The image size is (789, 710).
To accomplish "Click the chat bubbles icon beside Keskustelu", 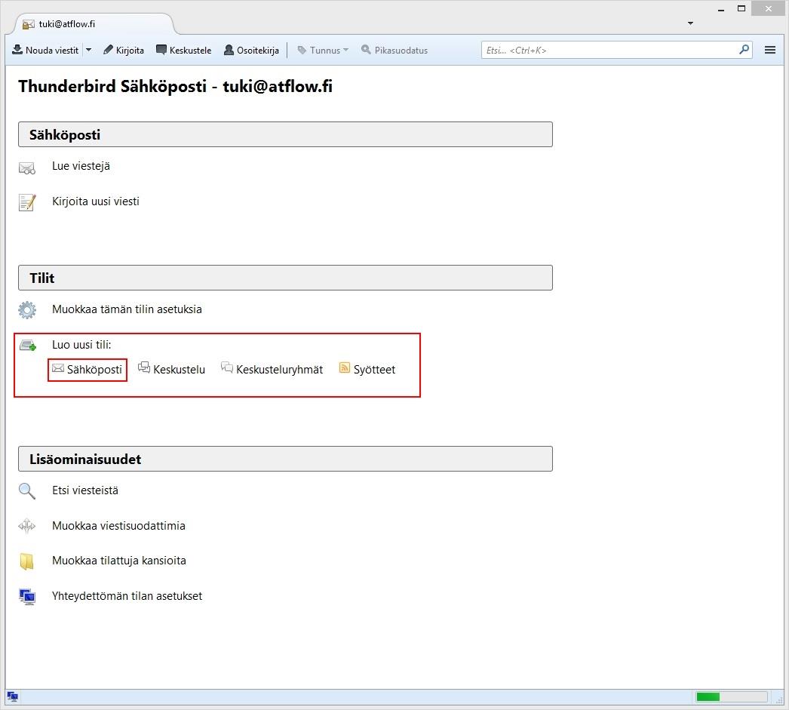I will coord(144,368).
